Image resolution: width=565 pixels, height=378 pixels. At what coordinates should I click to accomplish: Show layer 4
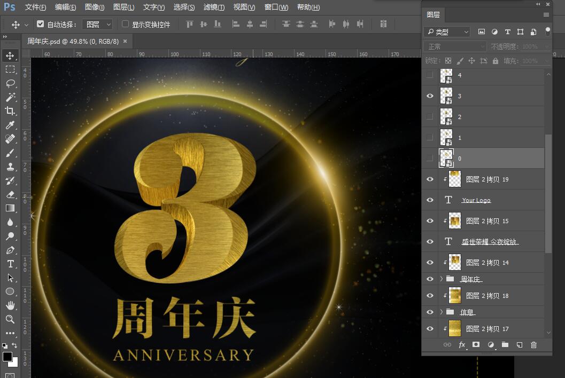[x=430, y=75]
